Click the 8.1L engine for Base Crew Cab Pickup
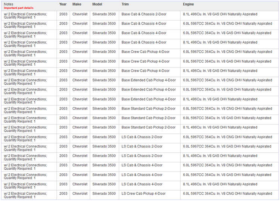This screenshot has width=280, height=201. coord(220,71)
